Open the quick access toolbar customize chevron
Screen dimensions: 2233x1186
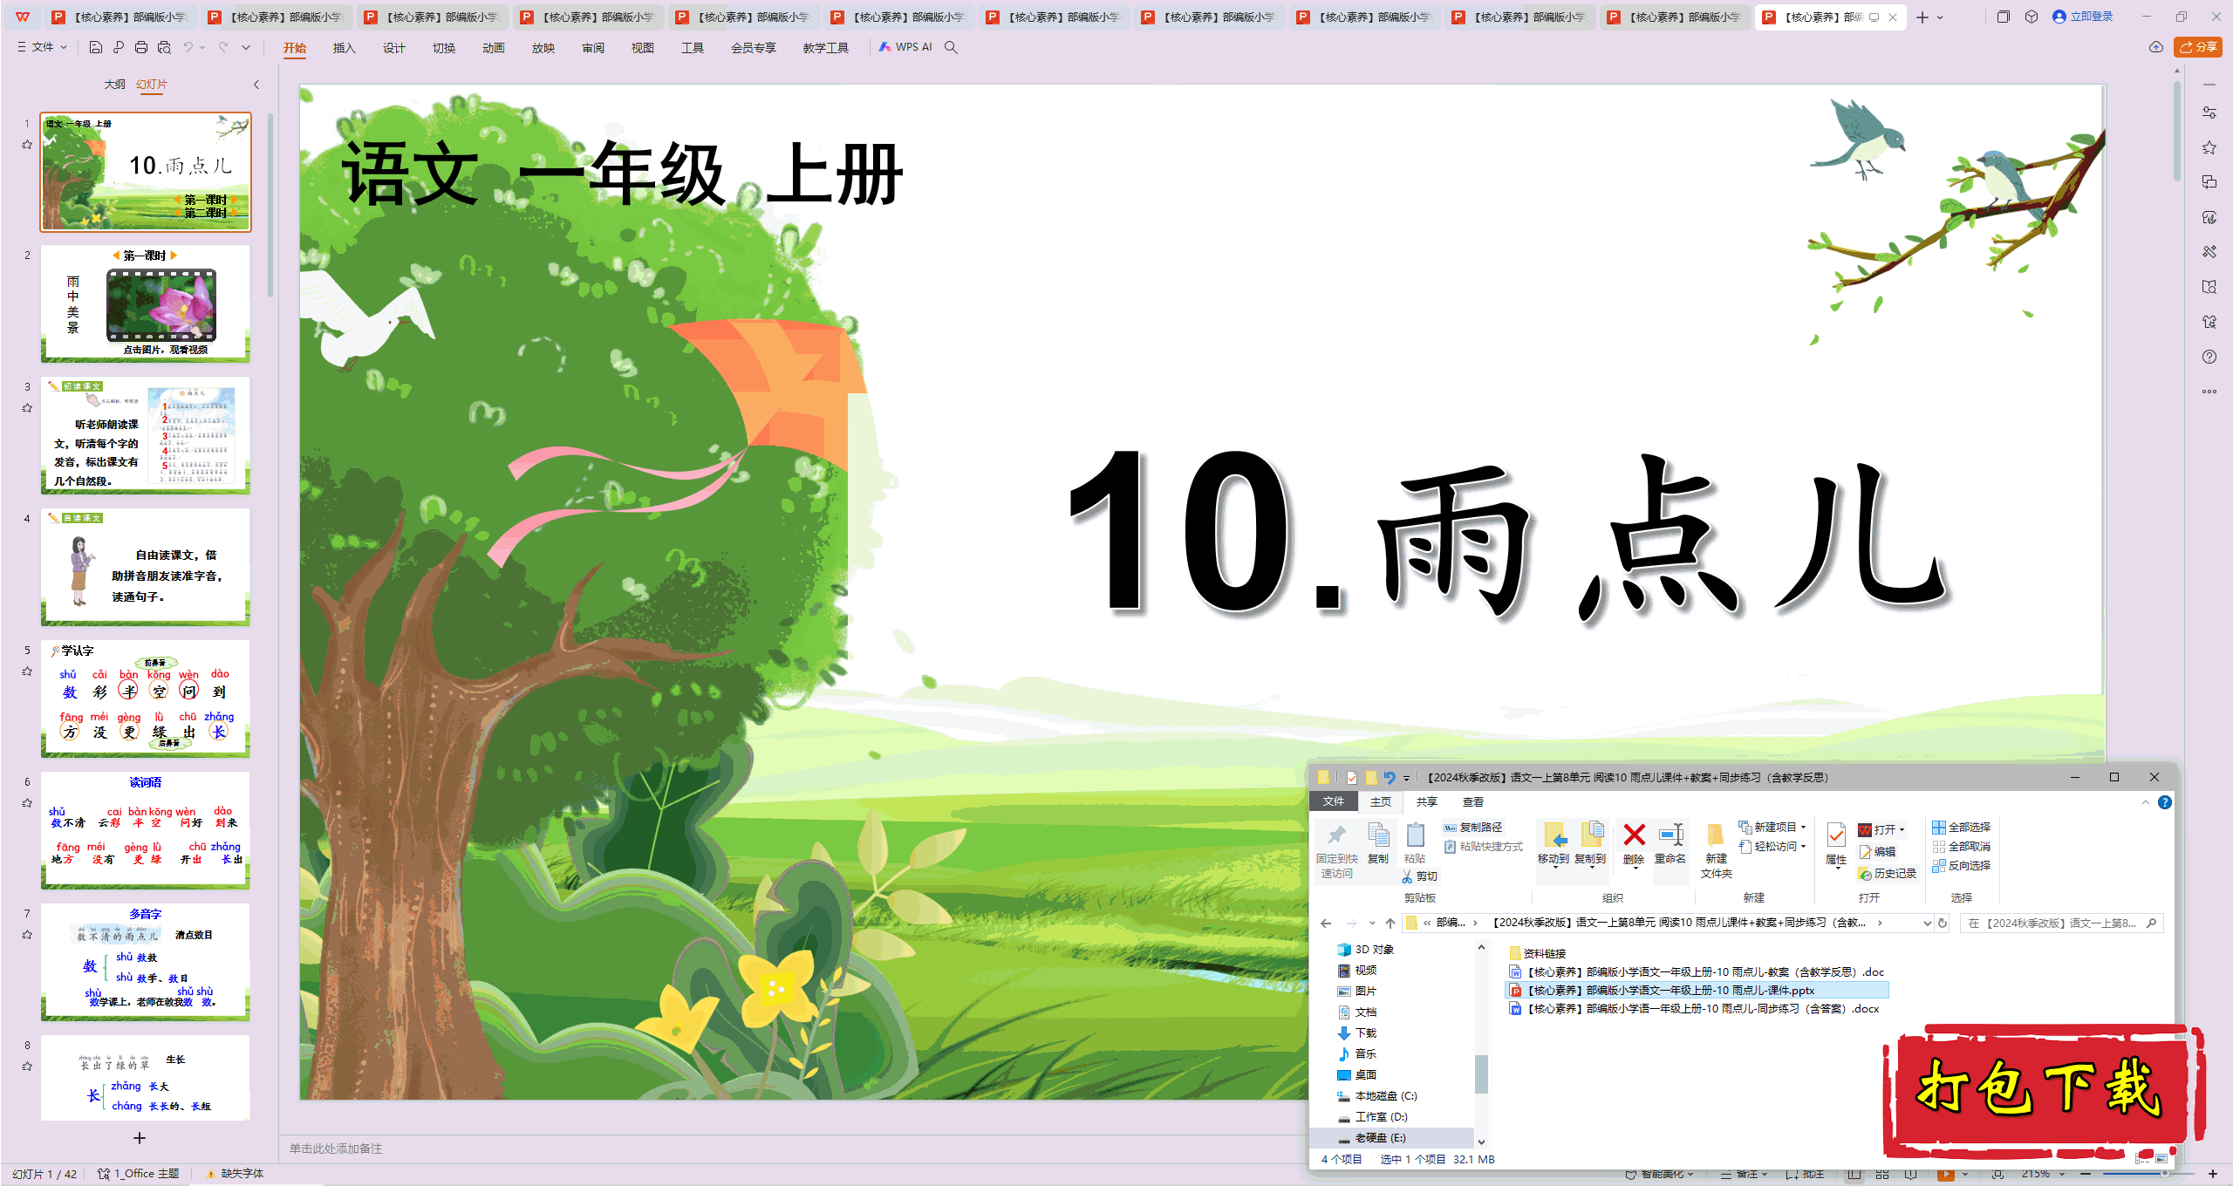point(246,48)
